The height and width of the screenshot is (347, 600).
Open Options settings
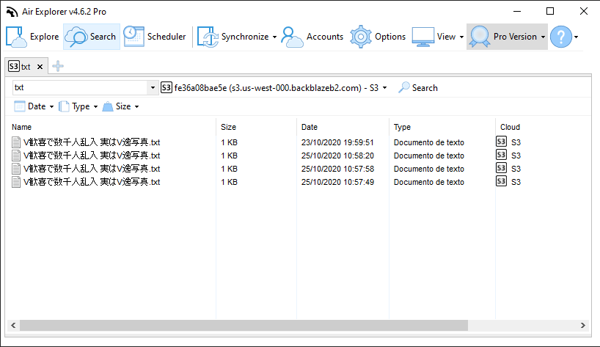[378, 37]
